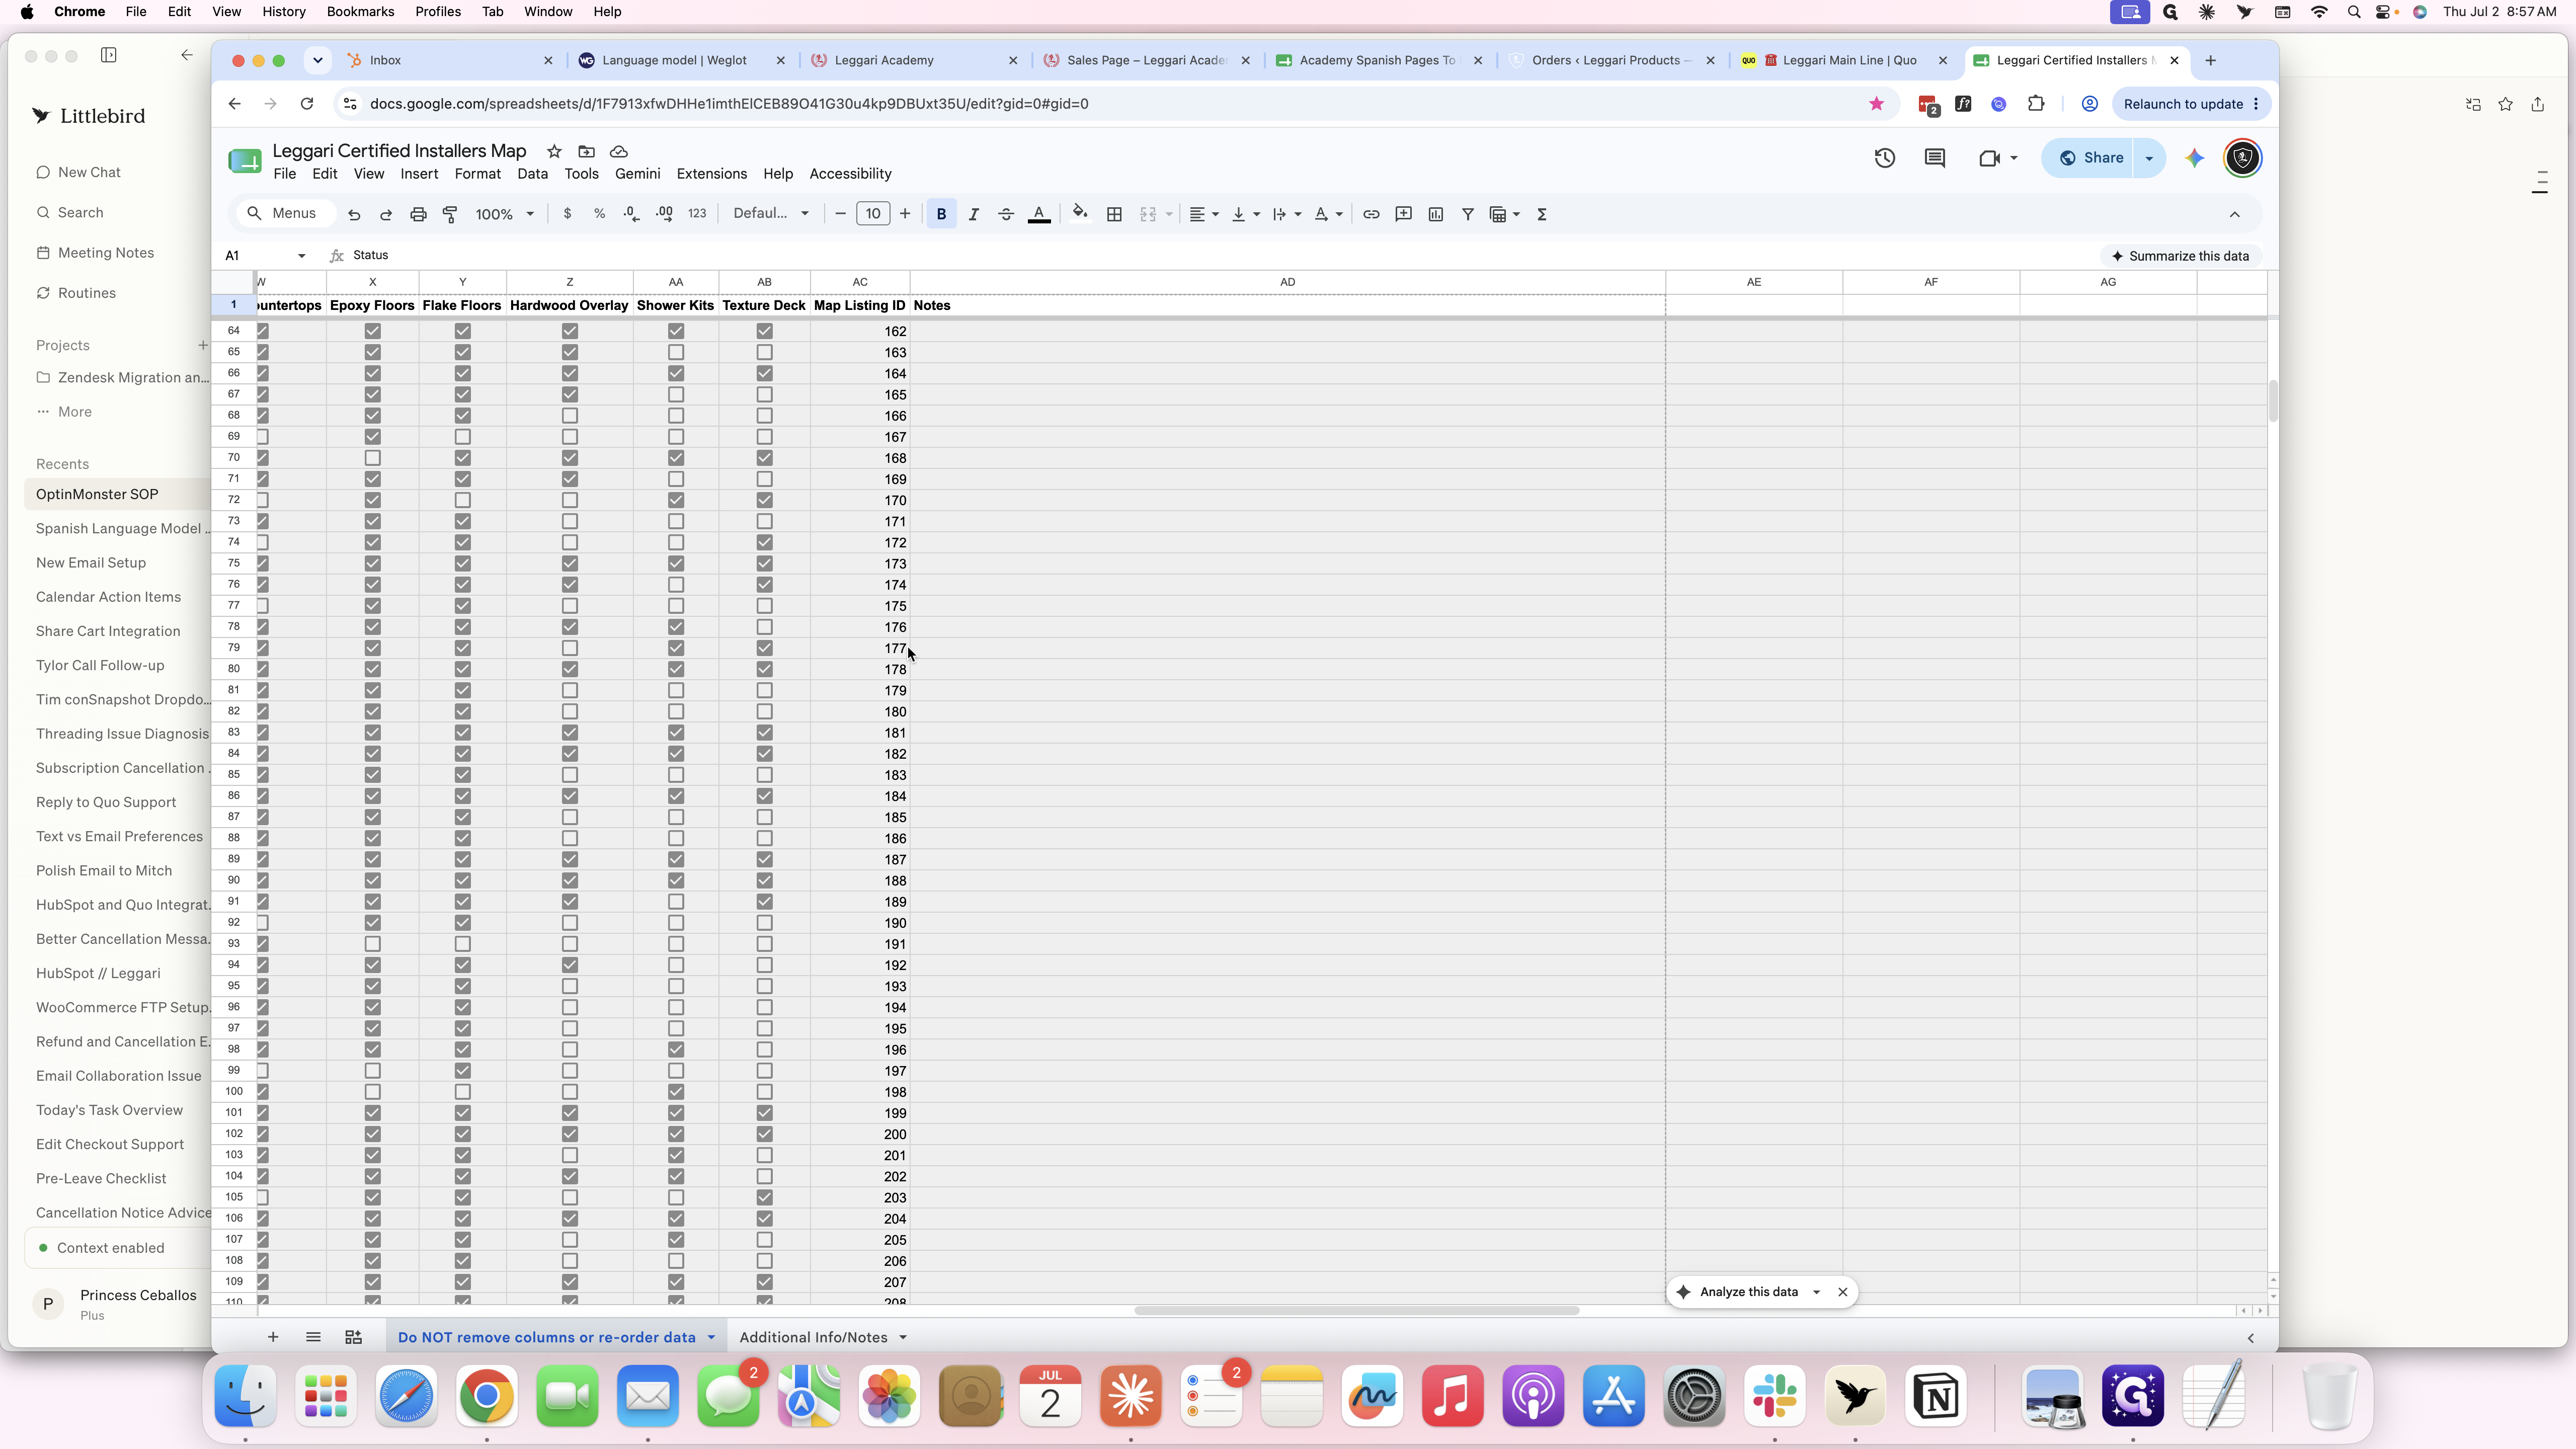Click the document cloud status icon

[x=619, y=151]
